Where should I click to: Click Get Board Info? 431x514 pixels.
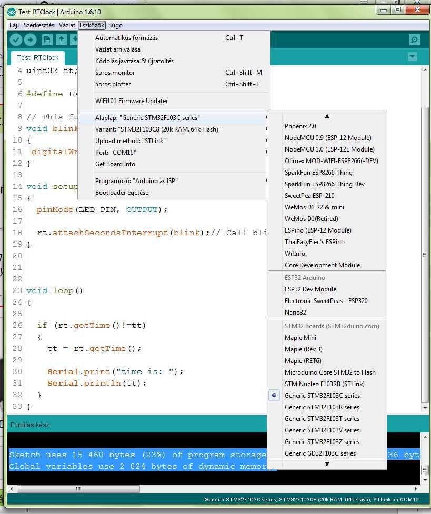coord(173,164)
